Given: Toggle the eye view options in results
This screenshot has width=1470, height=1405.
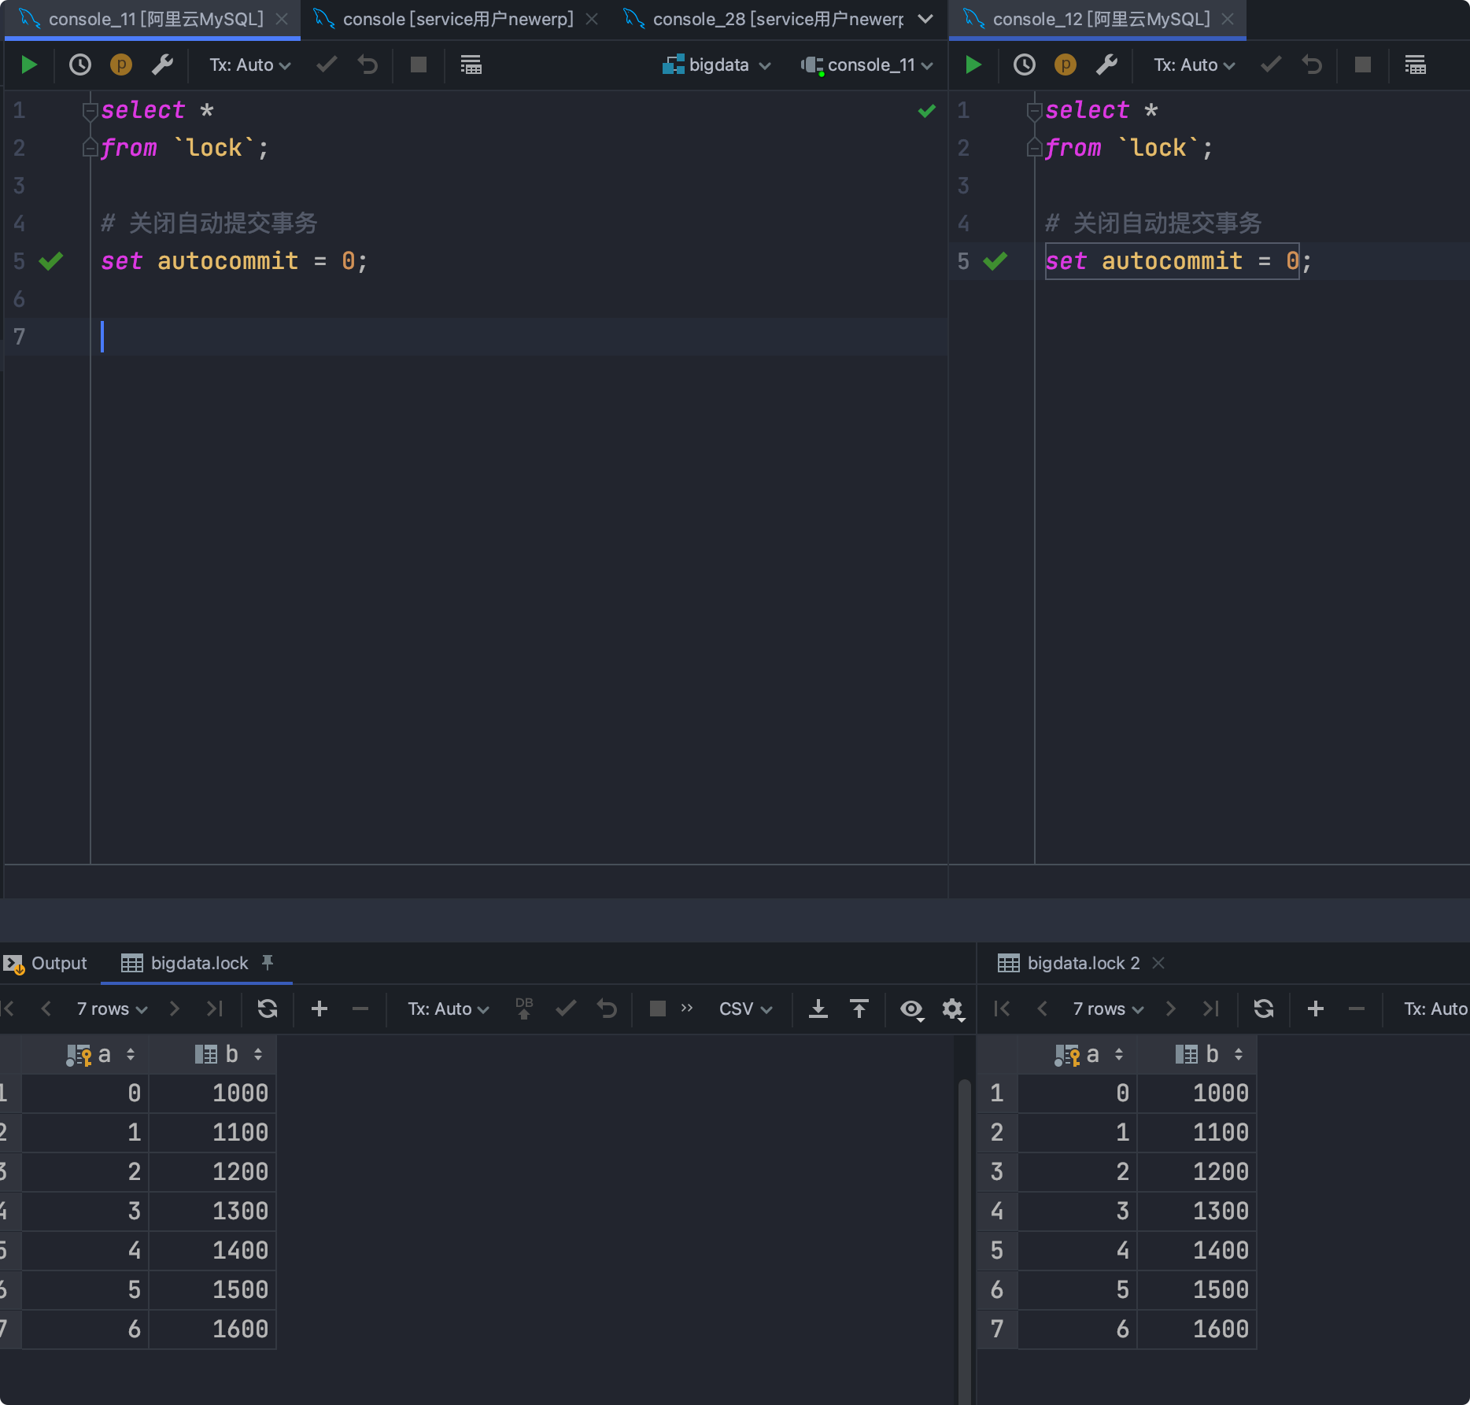Looking at the screenshot, I should tap(911, 1009).
